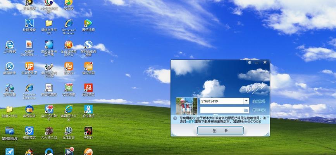
Task: Click the 注册账号 register account link
Action: 259,101
